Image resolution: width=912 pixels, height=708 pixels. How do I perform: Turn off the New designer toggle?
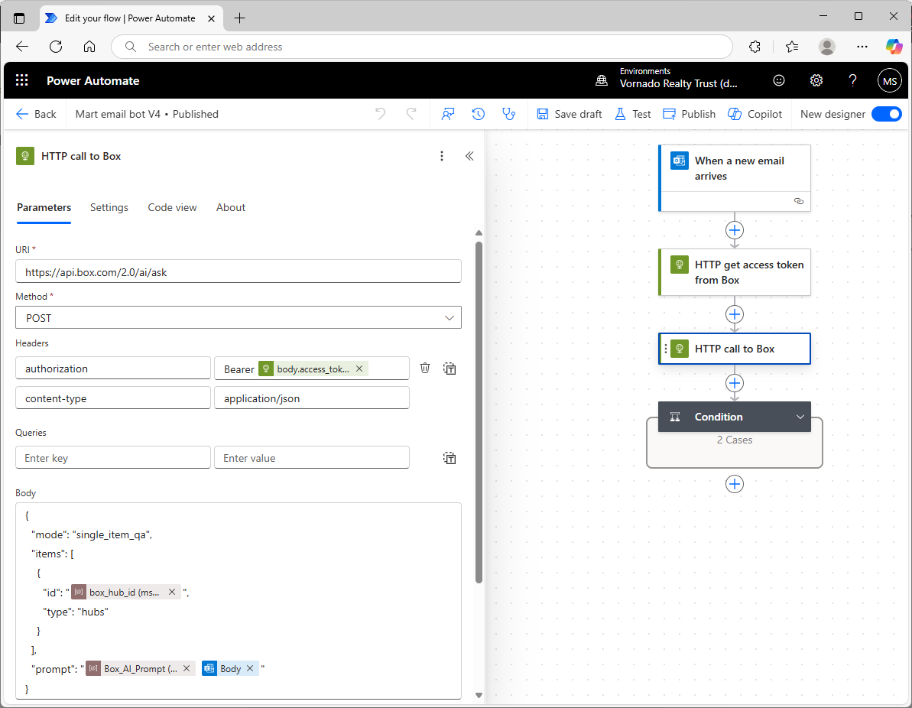coord(886,114)
